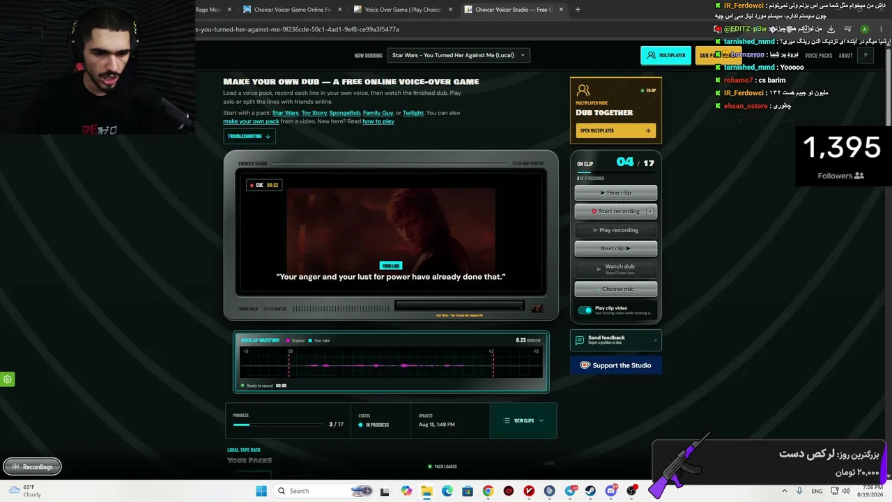Open Voice Packs in the site menu

click(x=818, y=55)
